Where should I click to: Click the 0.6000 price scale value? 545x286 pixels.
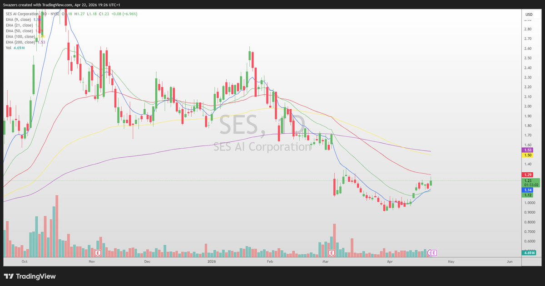530,242
